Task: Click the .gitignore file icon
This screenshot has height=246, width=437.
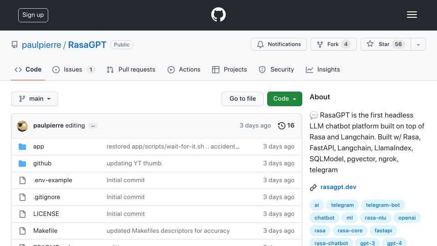Action: (23, 197)
